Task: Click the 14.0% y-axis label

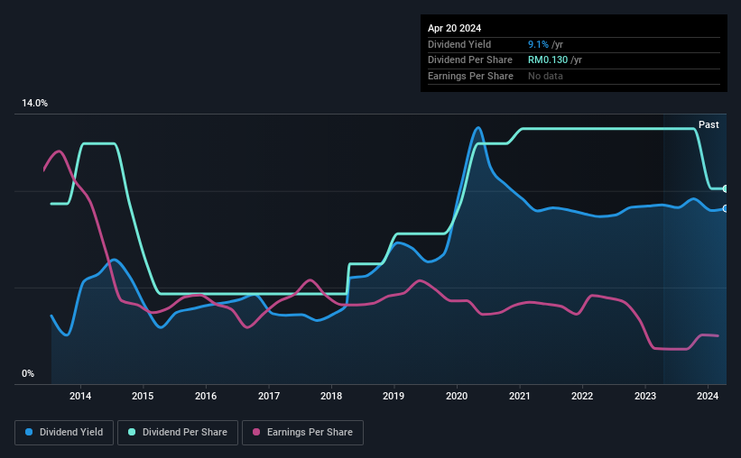Action: pyautogui.click(x=34, y=104)
